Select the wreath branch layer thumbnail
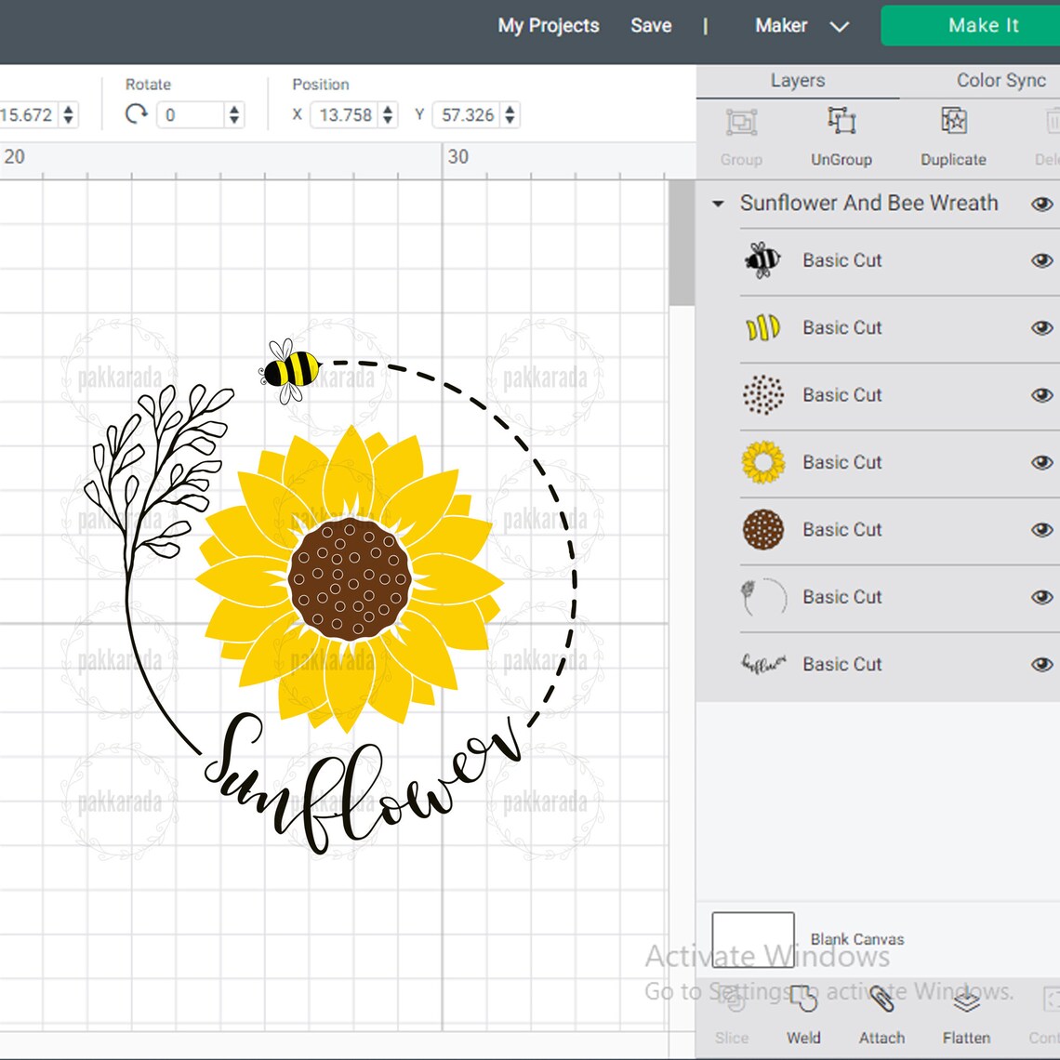This screenshot has width=1060, height=1060. [764, 597]
